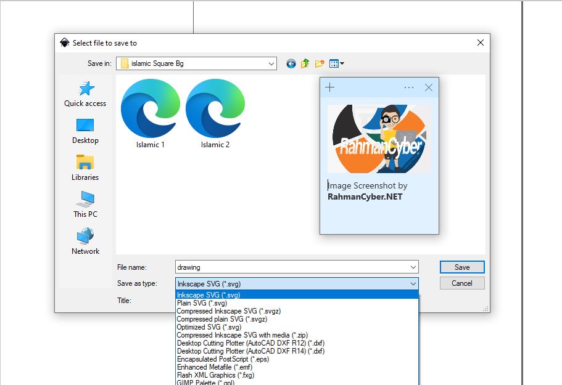The image size is (562, 385).
Task: Click the Cancel button
Action: pos(462,283)
